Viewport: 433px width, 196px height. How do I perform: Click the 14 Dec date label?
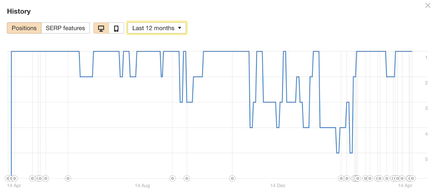[x=278, y=185]
